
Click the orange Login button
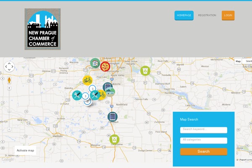[x=228, y=15]
